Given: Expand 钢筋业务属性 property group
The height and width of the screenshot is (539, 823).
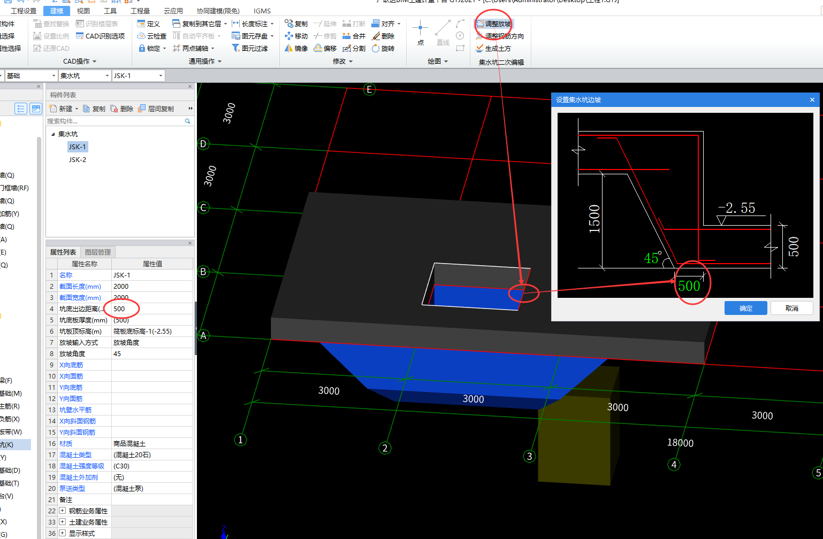Looking at the screenshot, I should [62, 511].
